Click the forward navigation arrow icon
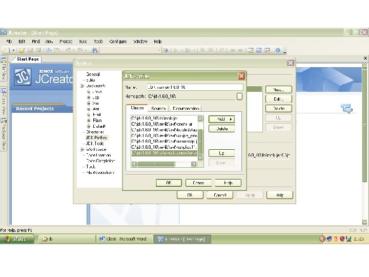 pyautogui.click(x=240, y=50)
